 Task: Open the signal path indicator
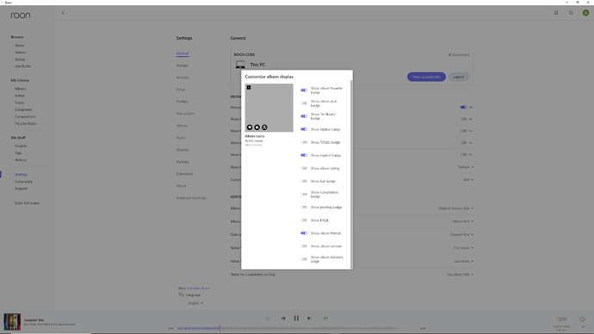click(268, 319)
